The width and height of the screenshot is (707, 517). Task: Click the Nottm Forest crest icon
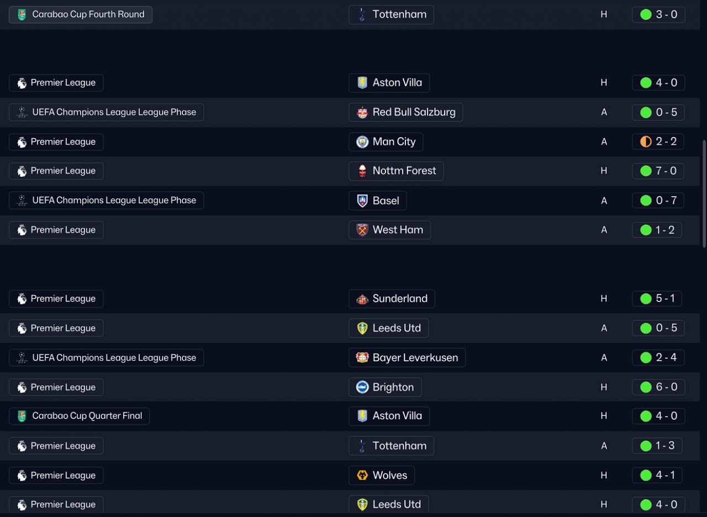tap(362, 171)
